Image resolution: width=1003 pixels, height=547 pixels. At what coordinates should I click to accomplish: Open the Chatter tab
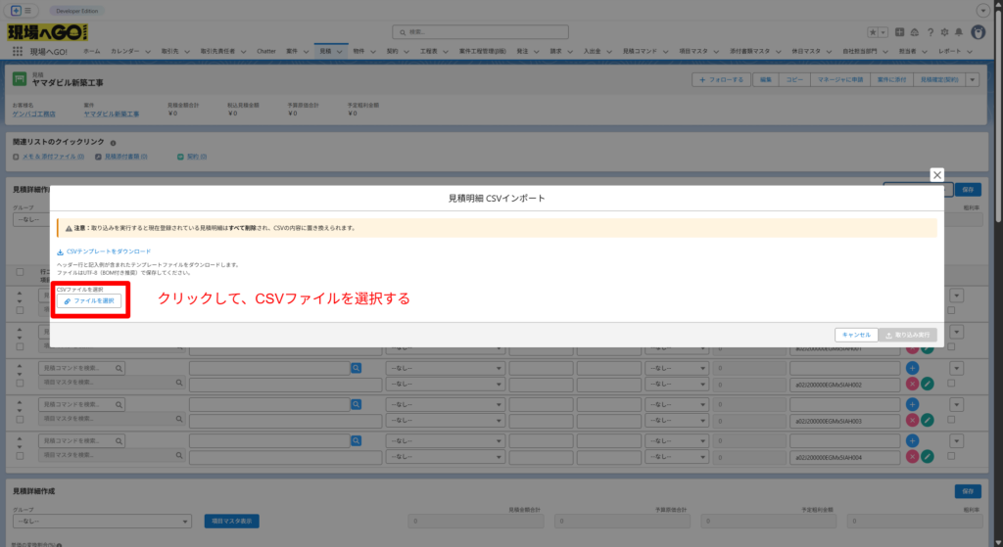pyautogui.click(x=265, y=50)
